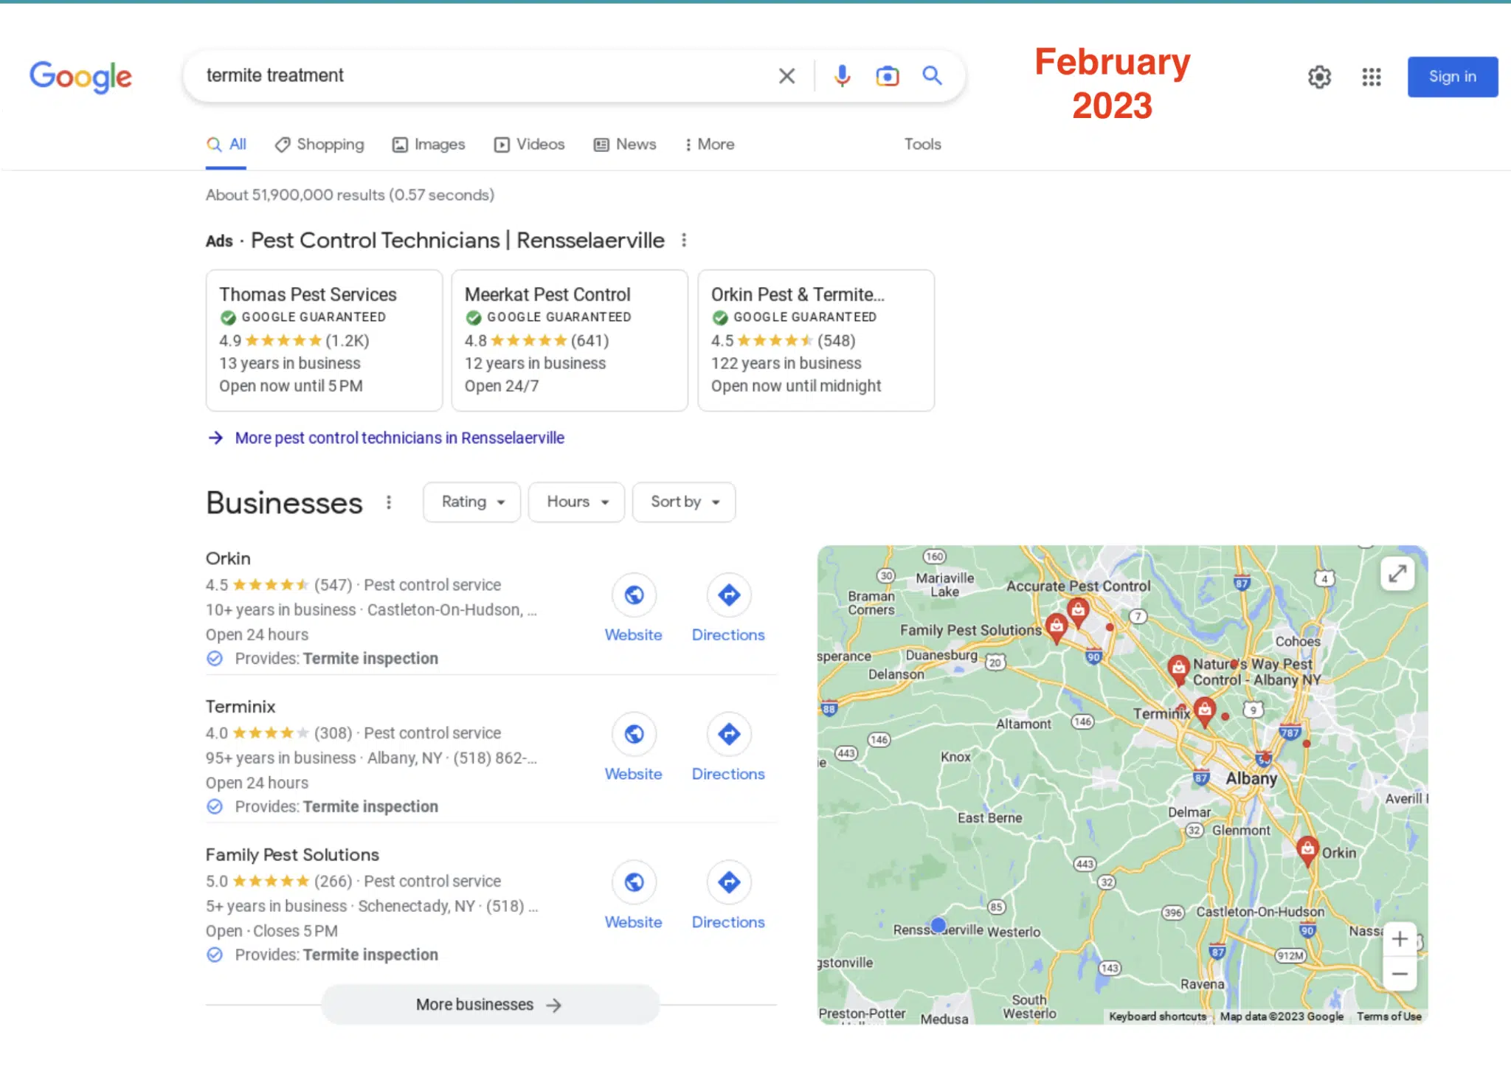1511x1066 pixels.
Task: Expand the Sort by dropdown
Action: click(x=683, y=501)
